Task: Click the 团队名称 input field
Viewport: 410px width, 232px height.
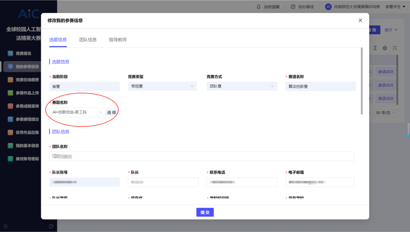Action: point(202,157)
